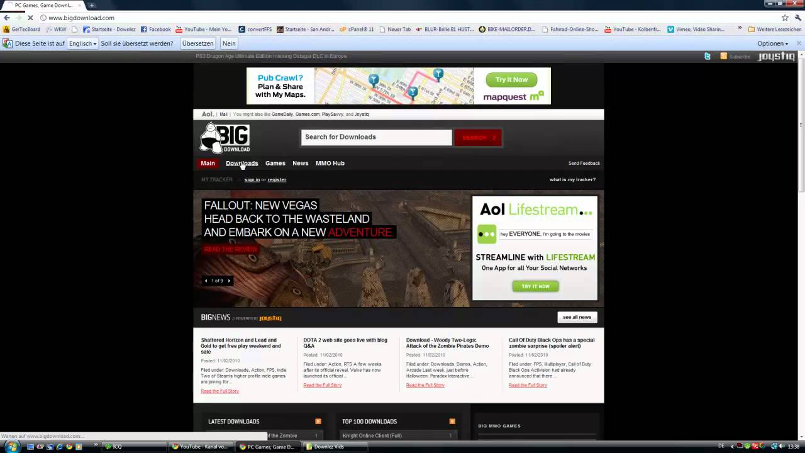Click the what is my tracker? link

(572, 180)
